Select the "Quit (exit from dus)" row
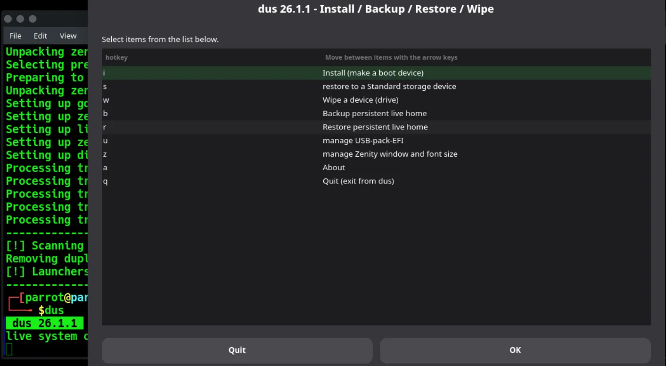The height and width of the screenshot is (366, 666). tap(376, 181)
